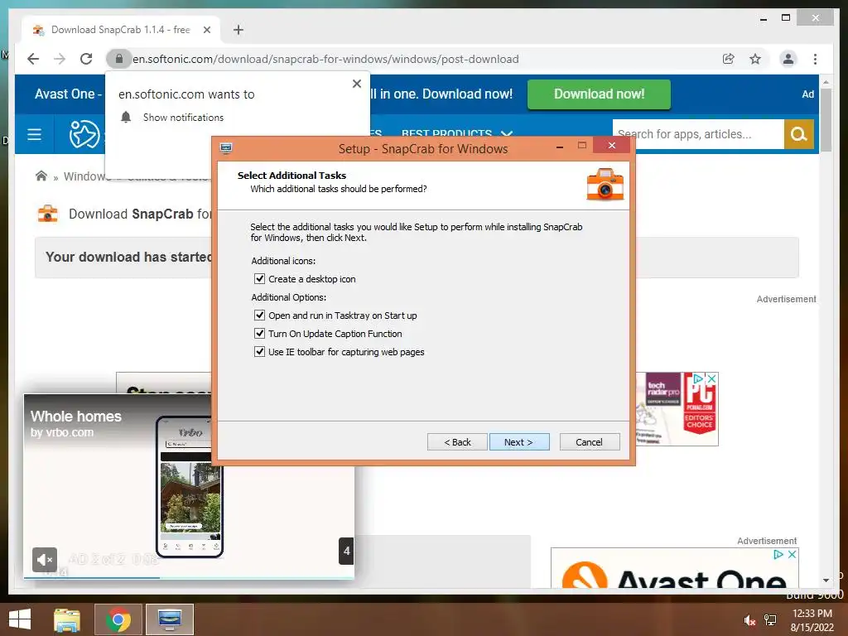This screenshot has width=848, height=636.
Task: Open the Chrome profile avatar
Action: [788, 59]
